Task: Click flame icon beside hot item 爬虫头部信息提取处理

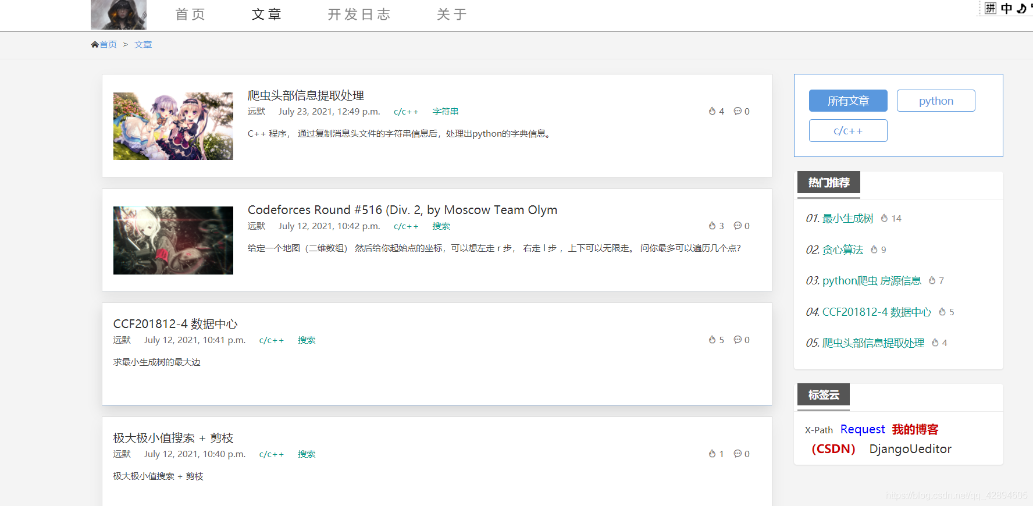Action: pos(935,343)
